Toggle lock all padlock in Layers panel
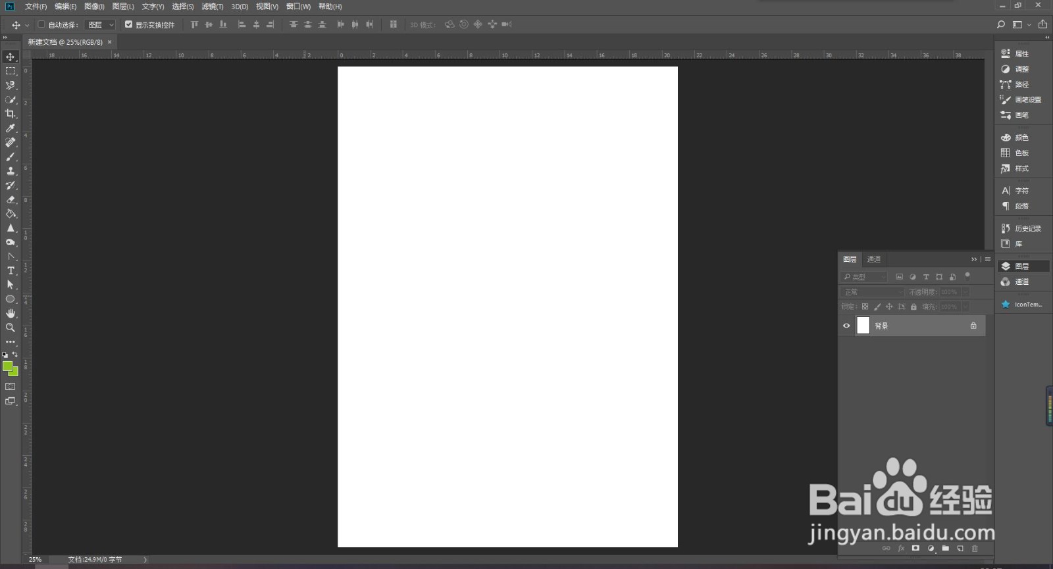 (913, 307)
